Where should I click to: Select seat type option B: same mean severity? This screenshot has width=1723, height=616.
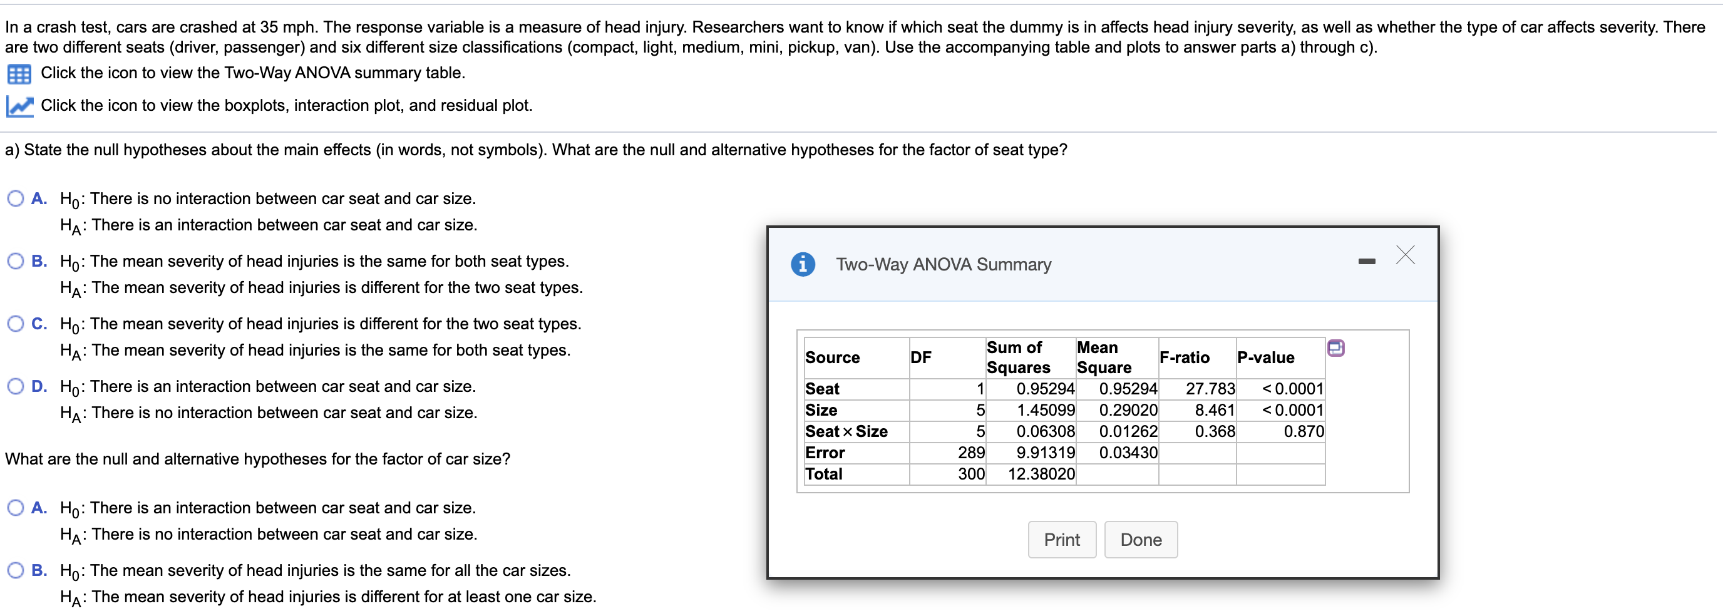[x=16, y=262]
